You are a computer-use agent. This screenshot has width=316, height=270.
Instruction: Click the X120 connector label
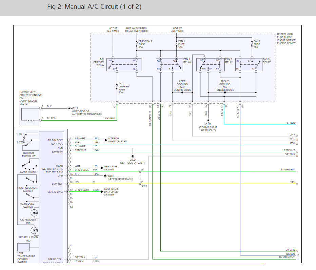[144, 187]
